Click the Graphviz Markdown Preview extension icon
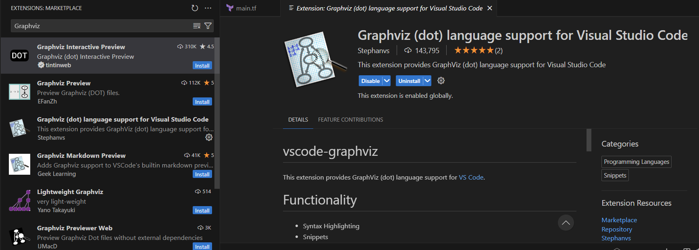The height and width of the screenshot is (250, 699). click(19, 164)
